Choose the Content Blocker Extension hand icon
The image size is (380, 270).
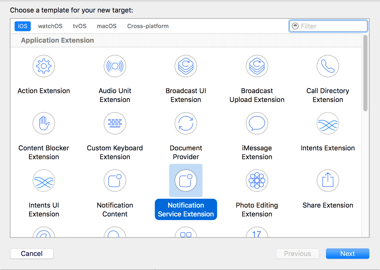[44, 123]
